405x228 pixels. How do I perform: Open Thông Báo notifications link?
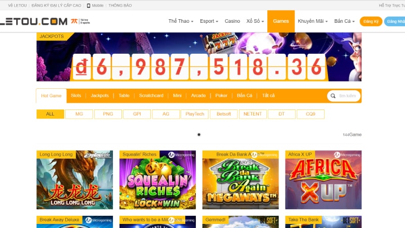[120, 6]
